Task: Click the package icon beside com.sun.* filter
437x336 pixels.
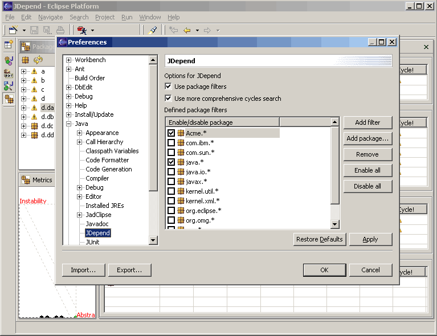Action: tap(181, 153)
